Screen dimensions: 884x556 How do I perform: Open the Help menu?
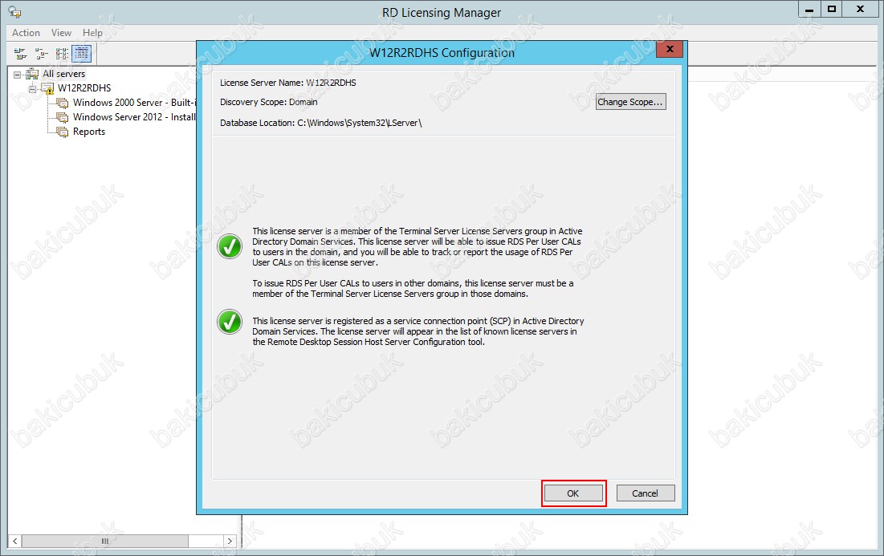tap(92, 33)
